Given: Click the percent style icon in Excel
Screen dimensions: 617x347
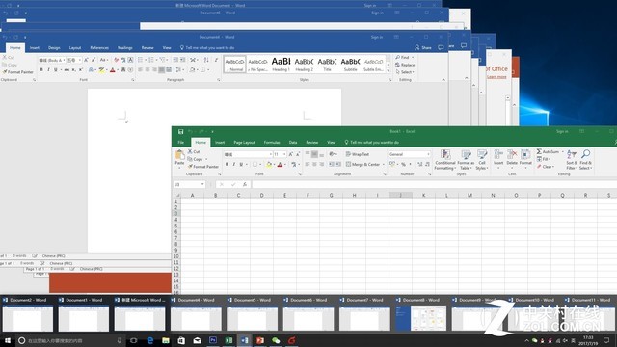Looking at the screenshot, I should tap(403, 164).
